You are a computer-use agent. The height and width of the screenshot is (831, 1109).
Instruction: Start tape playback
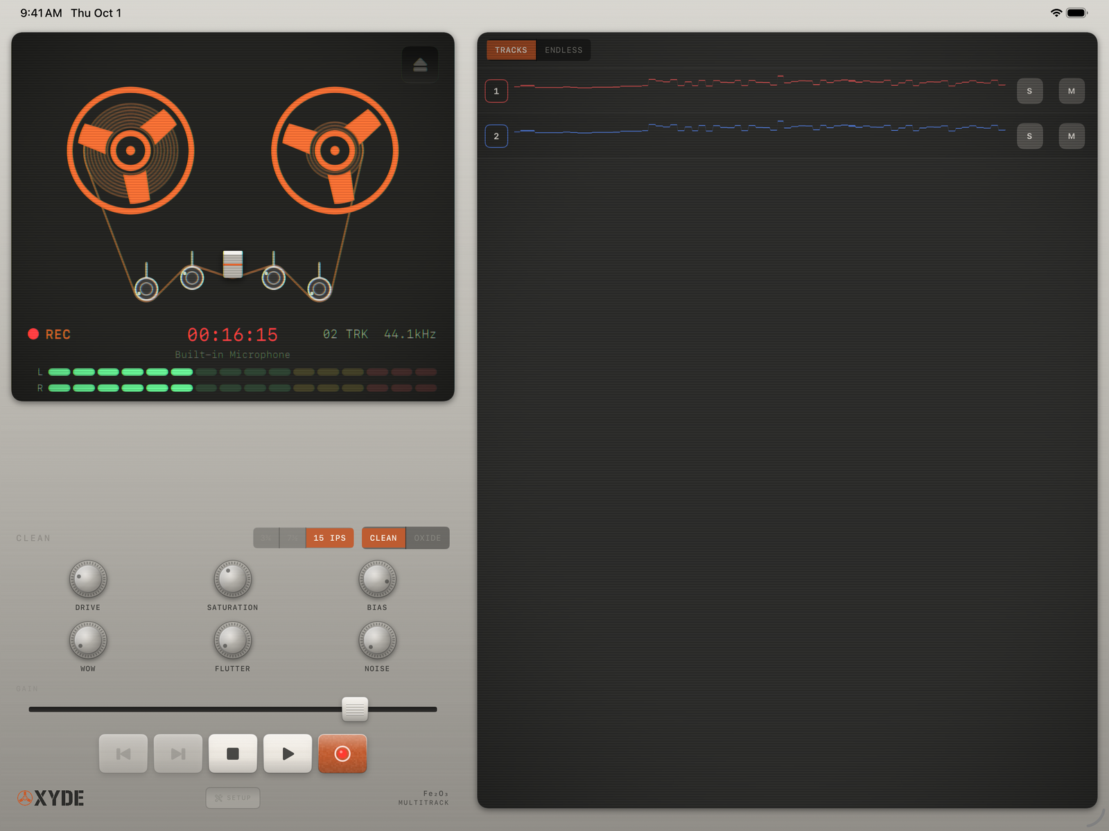[x=288, y=753]
